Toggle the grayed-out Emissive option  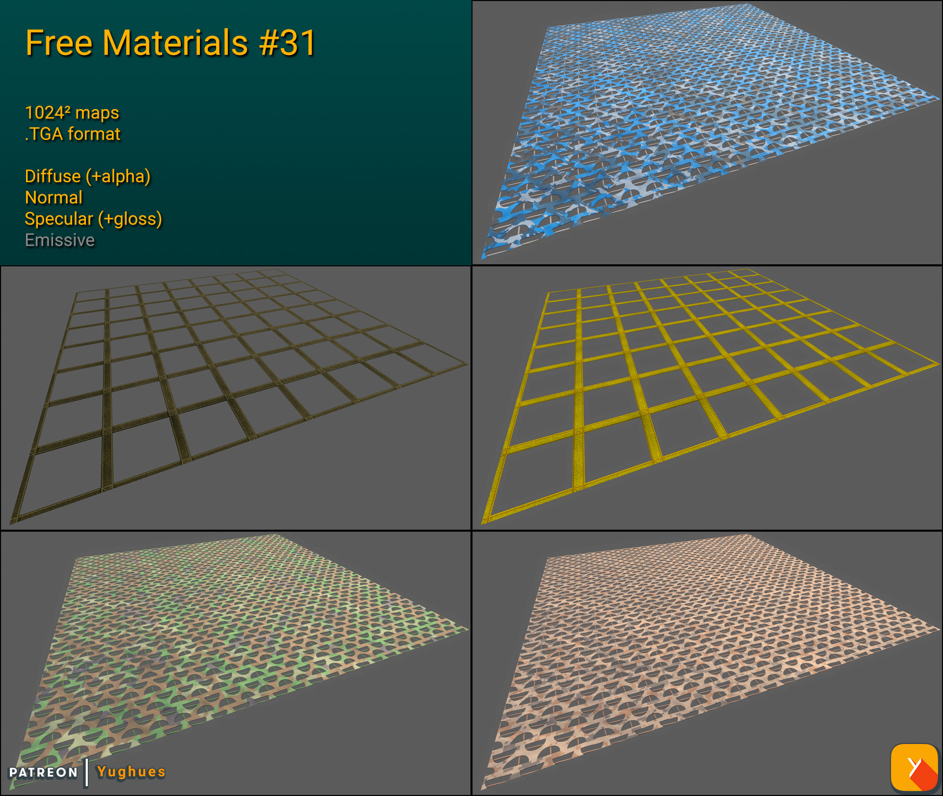point(60,240)
